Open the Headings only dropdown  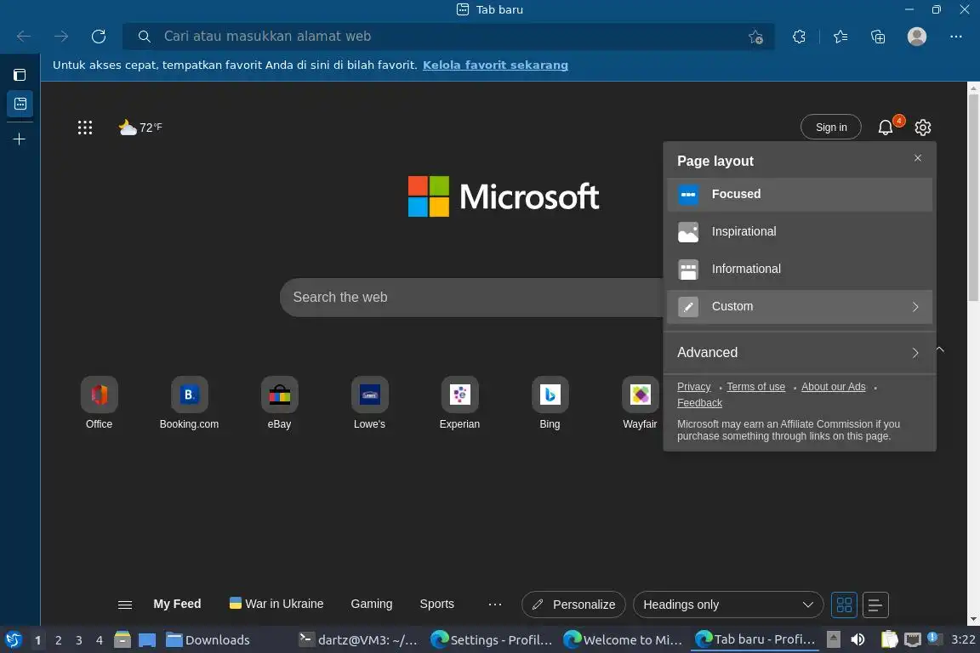[728, 605]
